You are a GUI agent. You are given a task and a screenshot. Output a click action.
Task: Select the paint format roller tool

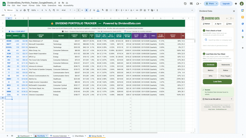tap(28, 10)
